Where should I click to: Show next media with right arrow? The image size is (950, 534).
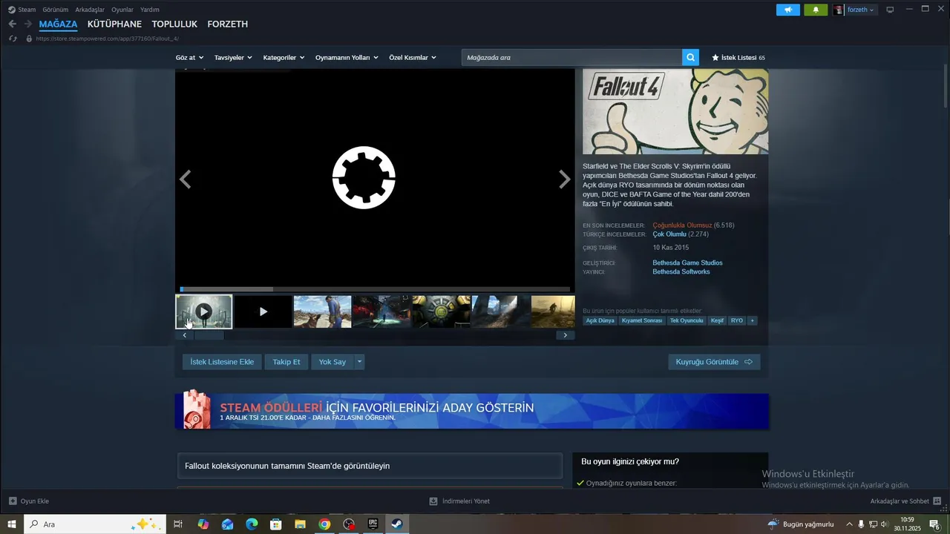tap(565, 179)
